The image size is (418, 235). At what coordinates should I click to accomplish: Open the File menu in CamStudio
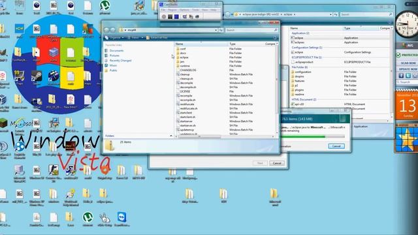pyautogui.click(x=163, y=10)
